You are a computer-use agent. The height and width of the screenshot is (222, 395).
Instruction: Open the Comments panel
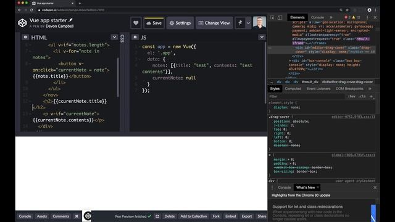(60, 216)
